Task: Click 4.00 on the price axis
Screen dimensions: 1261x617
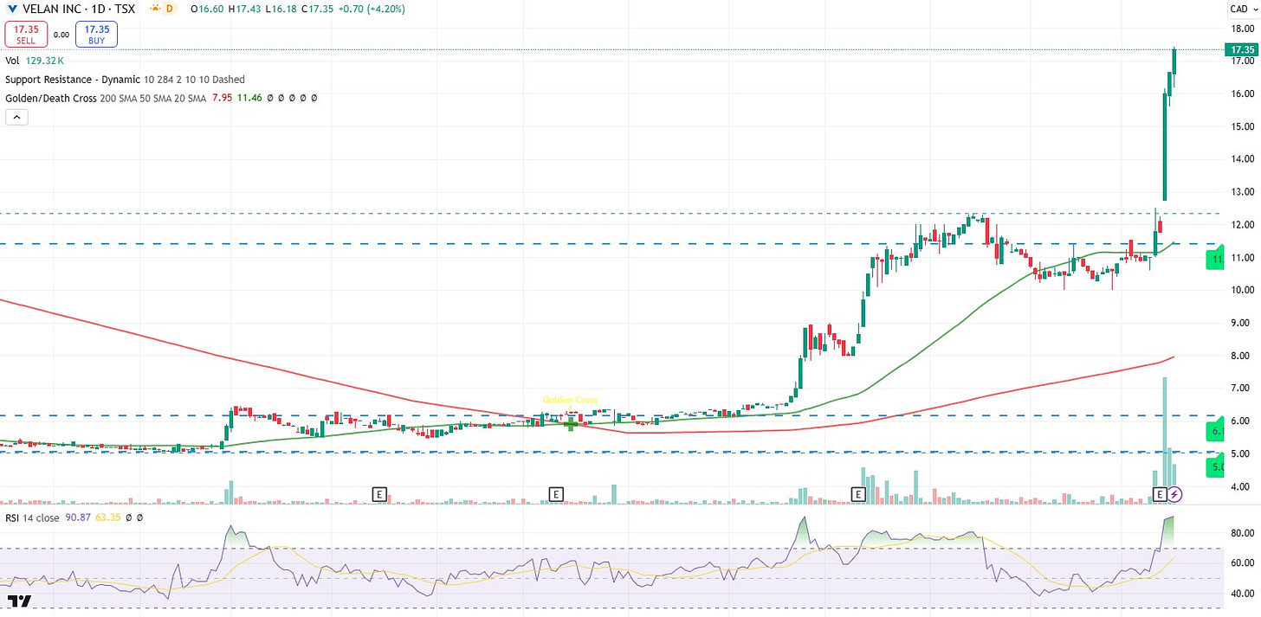Action: coord(1241,487)
